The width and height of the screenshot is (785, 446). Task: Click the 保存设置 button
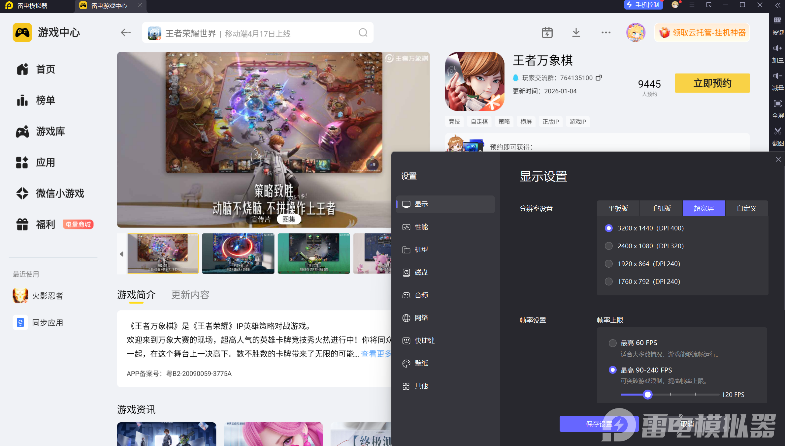coord(599,424)
